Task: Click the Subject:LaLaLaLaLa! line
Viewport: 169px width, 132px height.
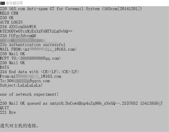Action: [21, 85]
